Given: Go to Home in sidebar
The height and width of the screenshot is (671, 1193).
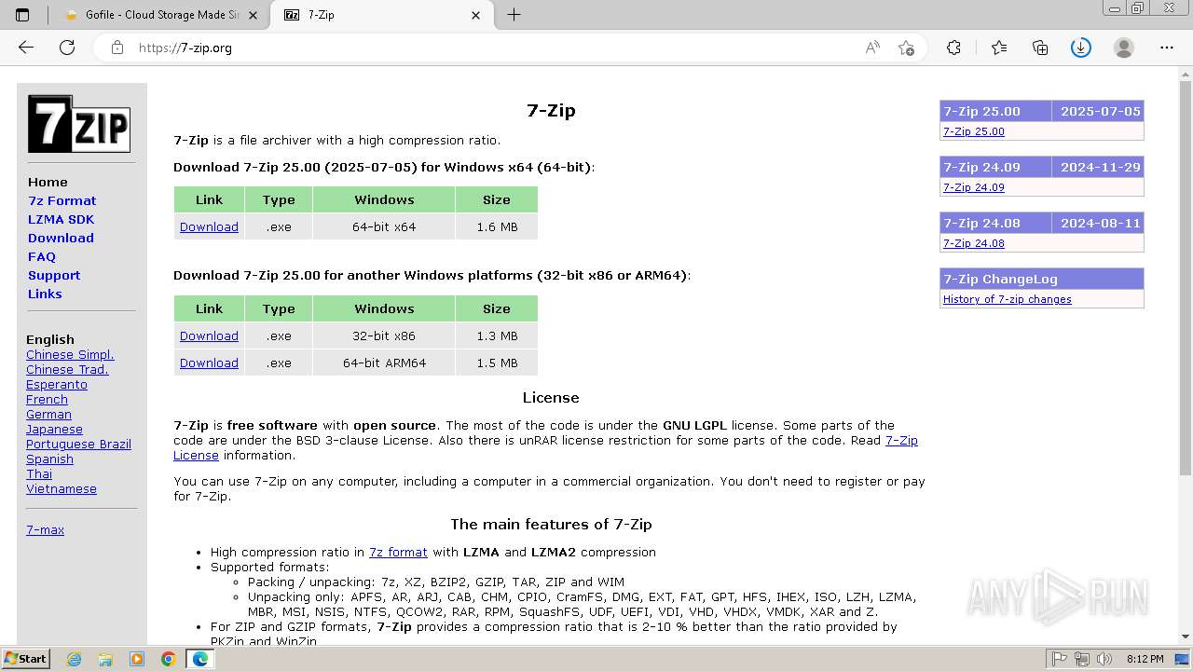Looking at the screenshot, I should [x=48, y=182].
